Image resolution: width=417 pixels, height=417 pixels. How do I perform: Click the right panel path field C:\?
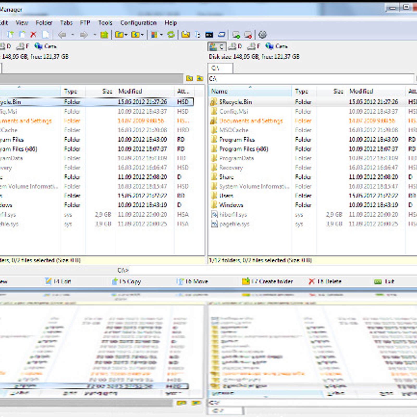tap(311, 78)
